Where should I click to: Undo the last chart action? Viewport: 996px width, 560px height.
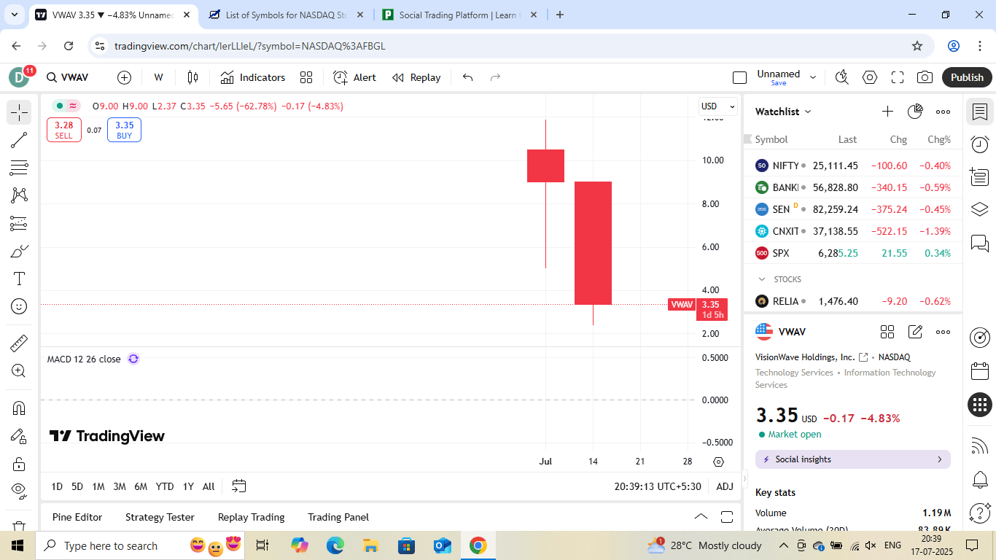[x=468, y=77]
